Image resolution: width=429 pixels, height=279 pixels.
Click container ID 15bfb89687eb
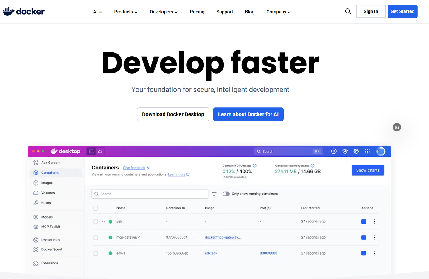click(177, 253)
